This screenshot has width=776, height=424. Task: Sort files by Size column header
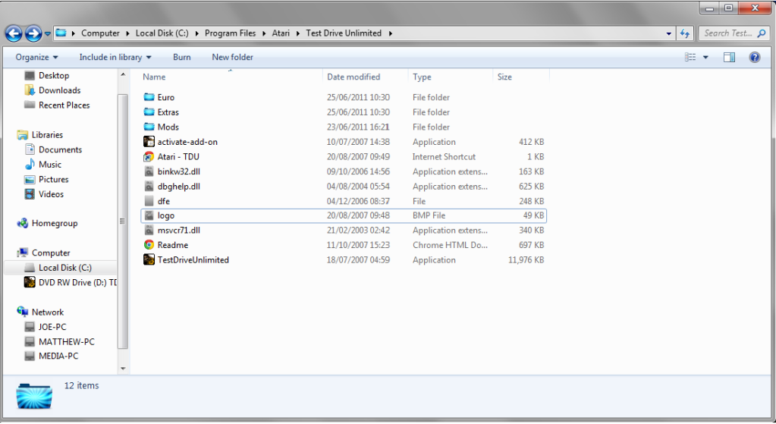(x=504, y=77)
